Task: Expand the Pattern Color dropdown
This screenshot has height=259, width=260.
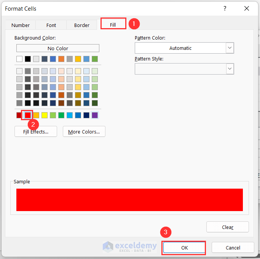Action: point(230,48)
